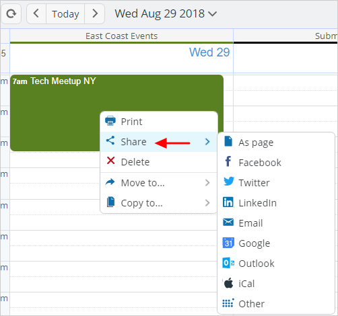Image resolution: width=338 pixels, height=316 pixels.
Task: Open the Wed Aug 29 2018 date dropdown
Action: 166,14
